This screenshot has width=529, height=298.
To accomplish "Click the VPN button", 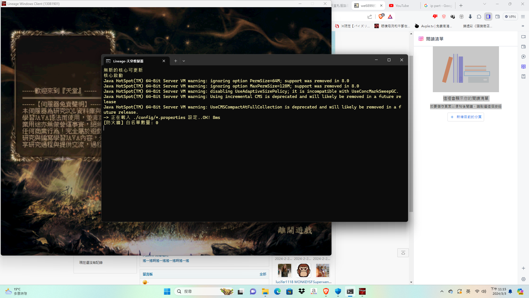I will pyautogui.click(x=510, y=17).
